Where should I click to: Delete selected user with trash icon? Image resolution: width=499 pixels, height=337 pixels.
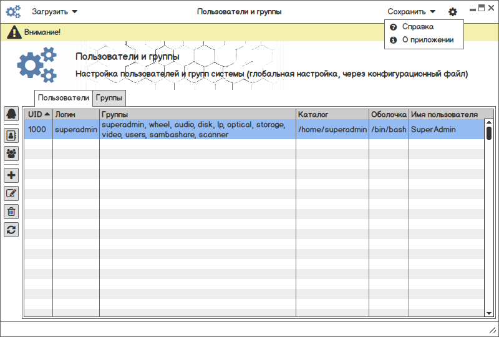click(x=11, y=212)
